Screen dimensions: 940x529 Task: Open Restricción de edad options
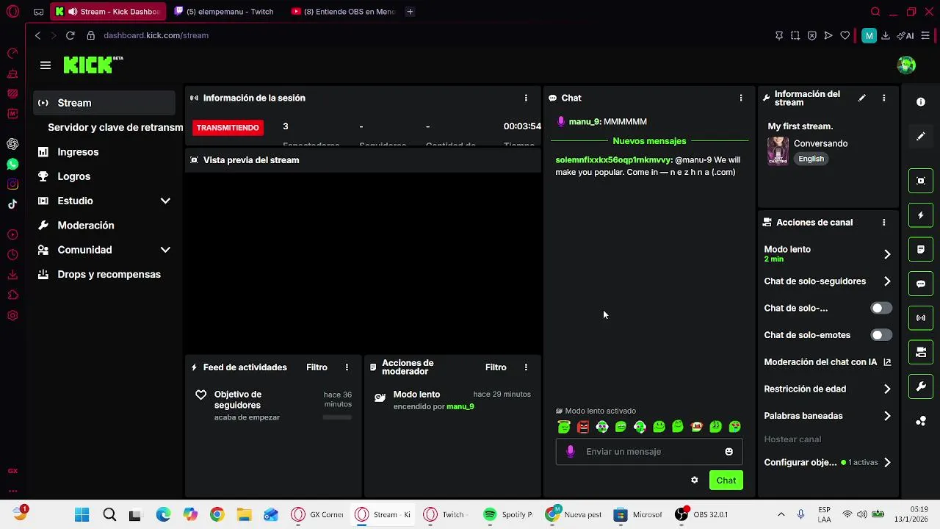coord(887,389)
